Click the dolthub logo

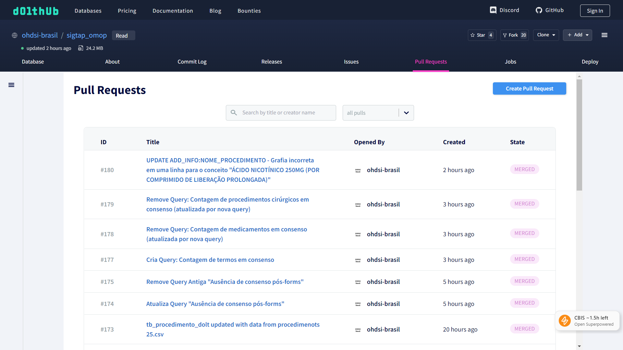36,10
